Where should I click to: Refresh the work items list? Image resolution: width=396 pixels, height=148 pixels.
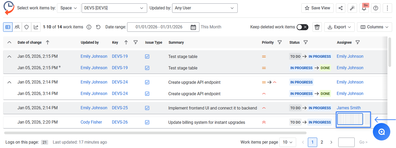98,27
